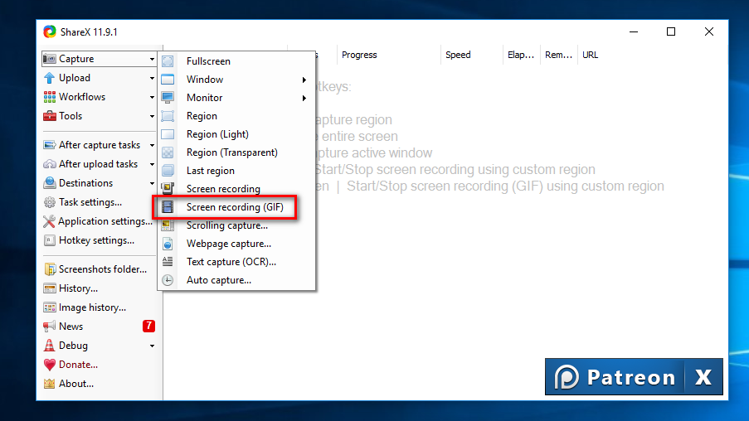
Task: Choose Region (Light) menu entry
Action: 236,134
